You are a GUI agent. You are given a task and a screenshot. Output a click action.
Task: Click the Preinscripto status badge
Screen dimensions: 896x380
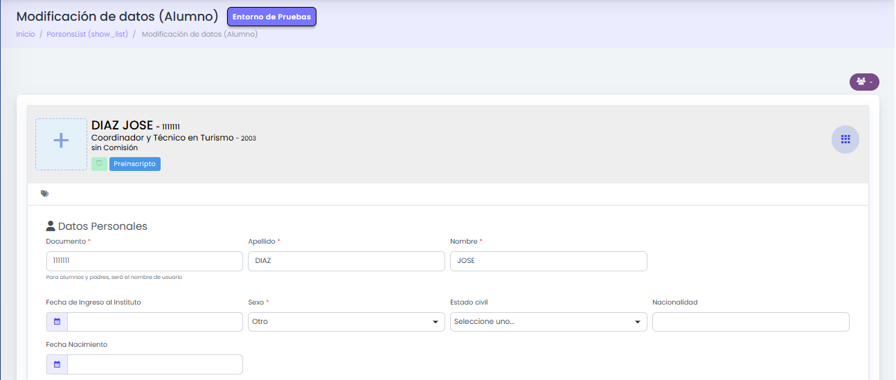(135, 164)
